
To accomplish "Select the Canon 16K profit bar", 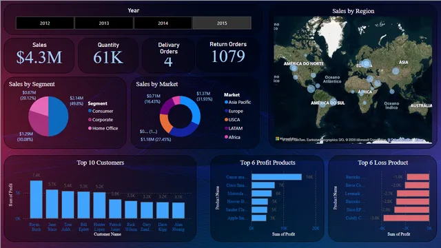I will point(277,177).
